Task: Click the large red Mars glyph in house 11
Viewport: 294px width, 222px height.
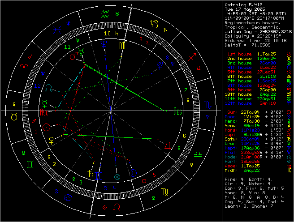Action: point(73,56)
